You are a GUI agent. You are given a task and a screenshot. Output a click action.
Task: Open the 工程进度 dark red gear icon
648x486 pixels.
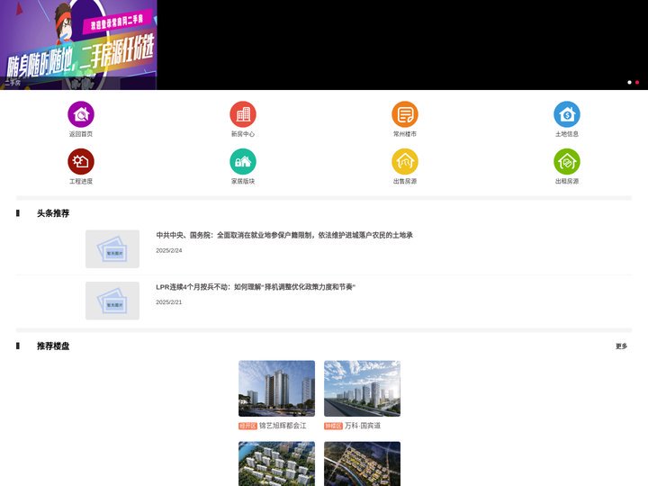[x=81, y=162]
